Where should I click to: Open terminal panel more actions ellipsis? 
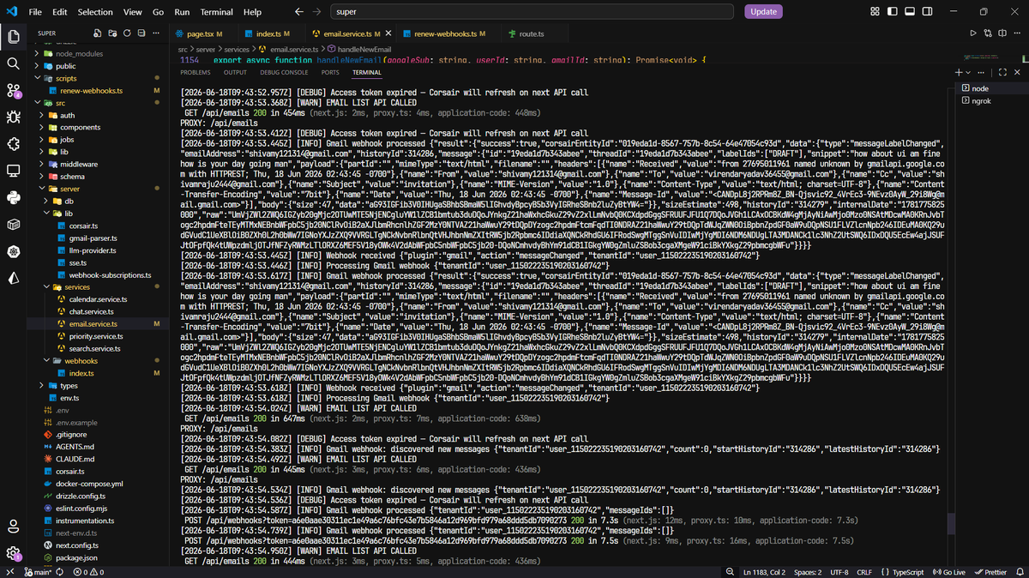point(982,72)
